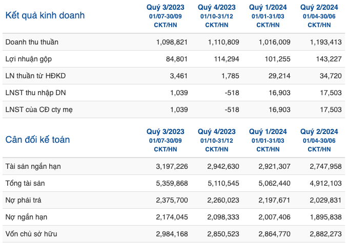Select the Lợi nhuận gộp value 84,801
346x243 pixels.
tap(177, 59)
